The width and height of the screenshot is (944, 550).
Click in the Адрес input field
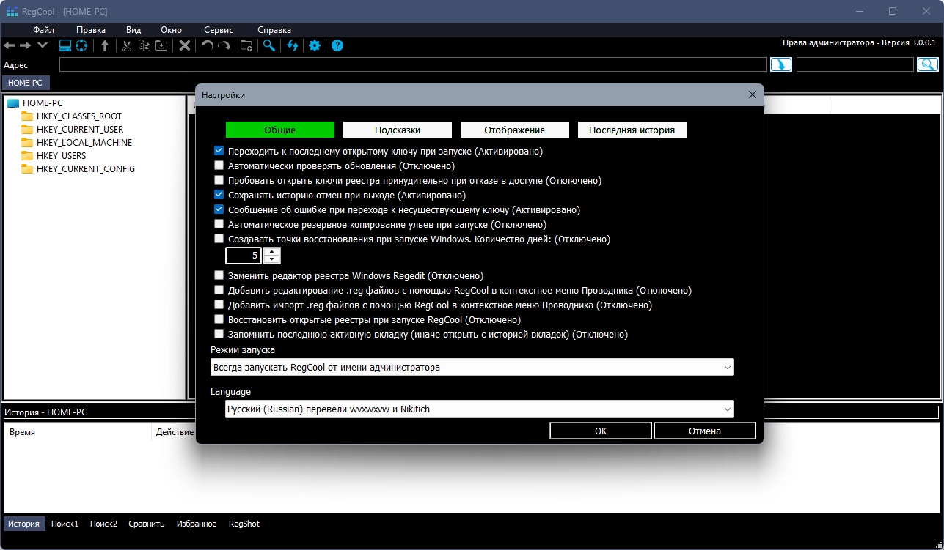point(413,65)
